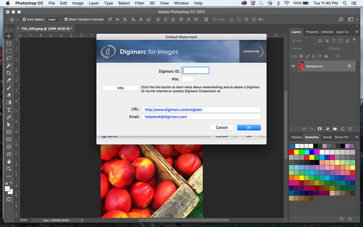363x227 pixels.
Task: Open the Kind filter dropdown in Layers
Action: pos(303,41)
